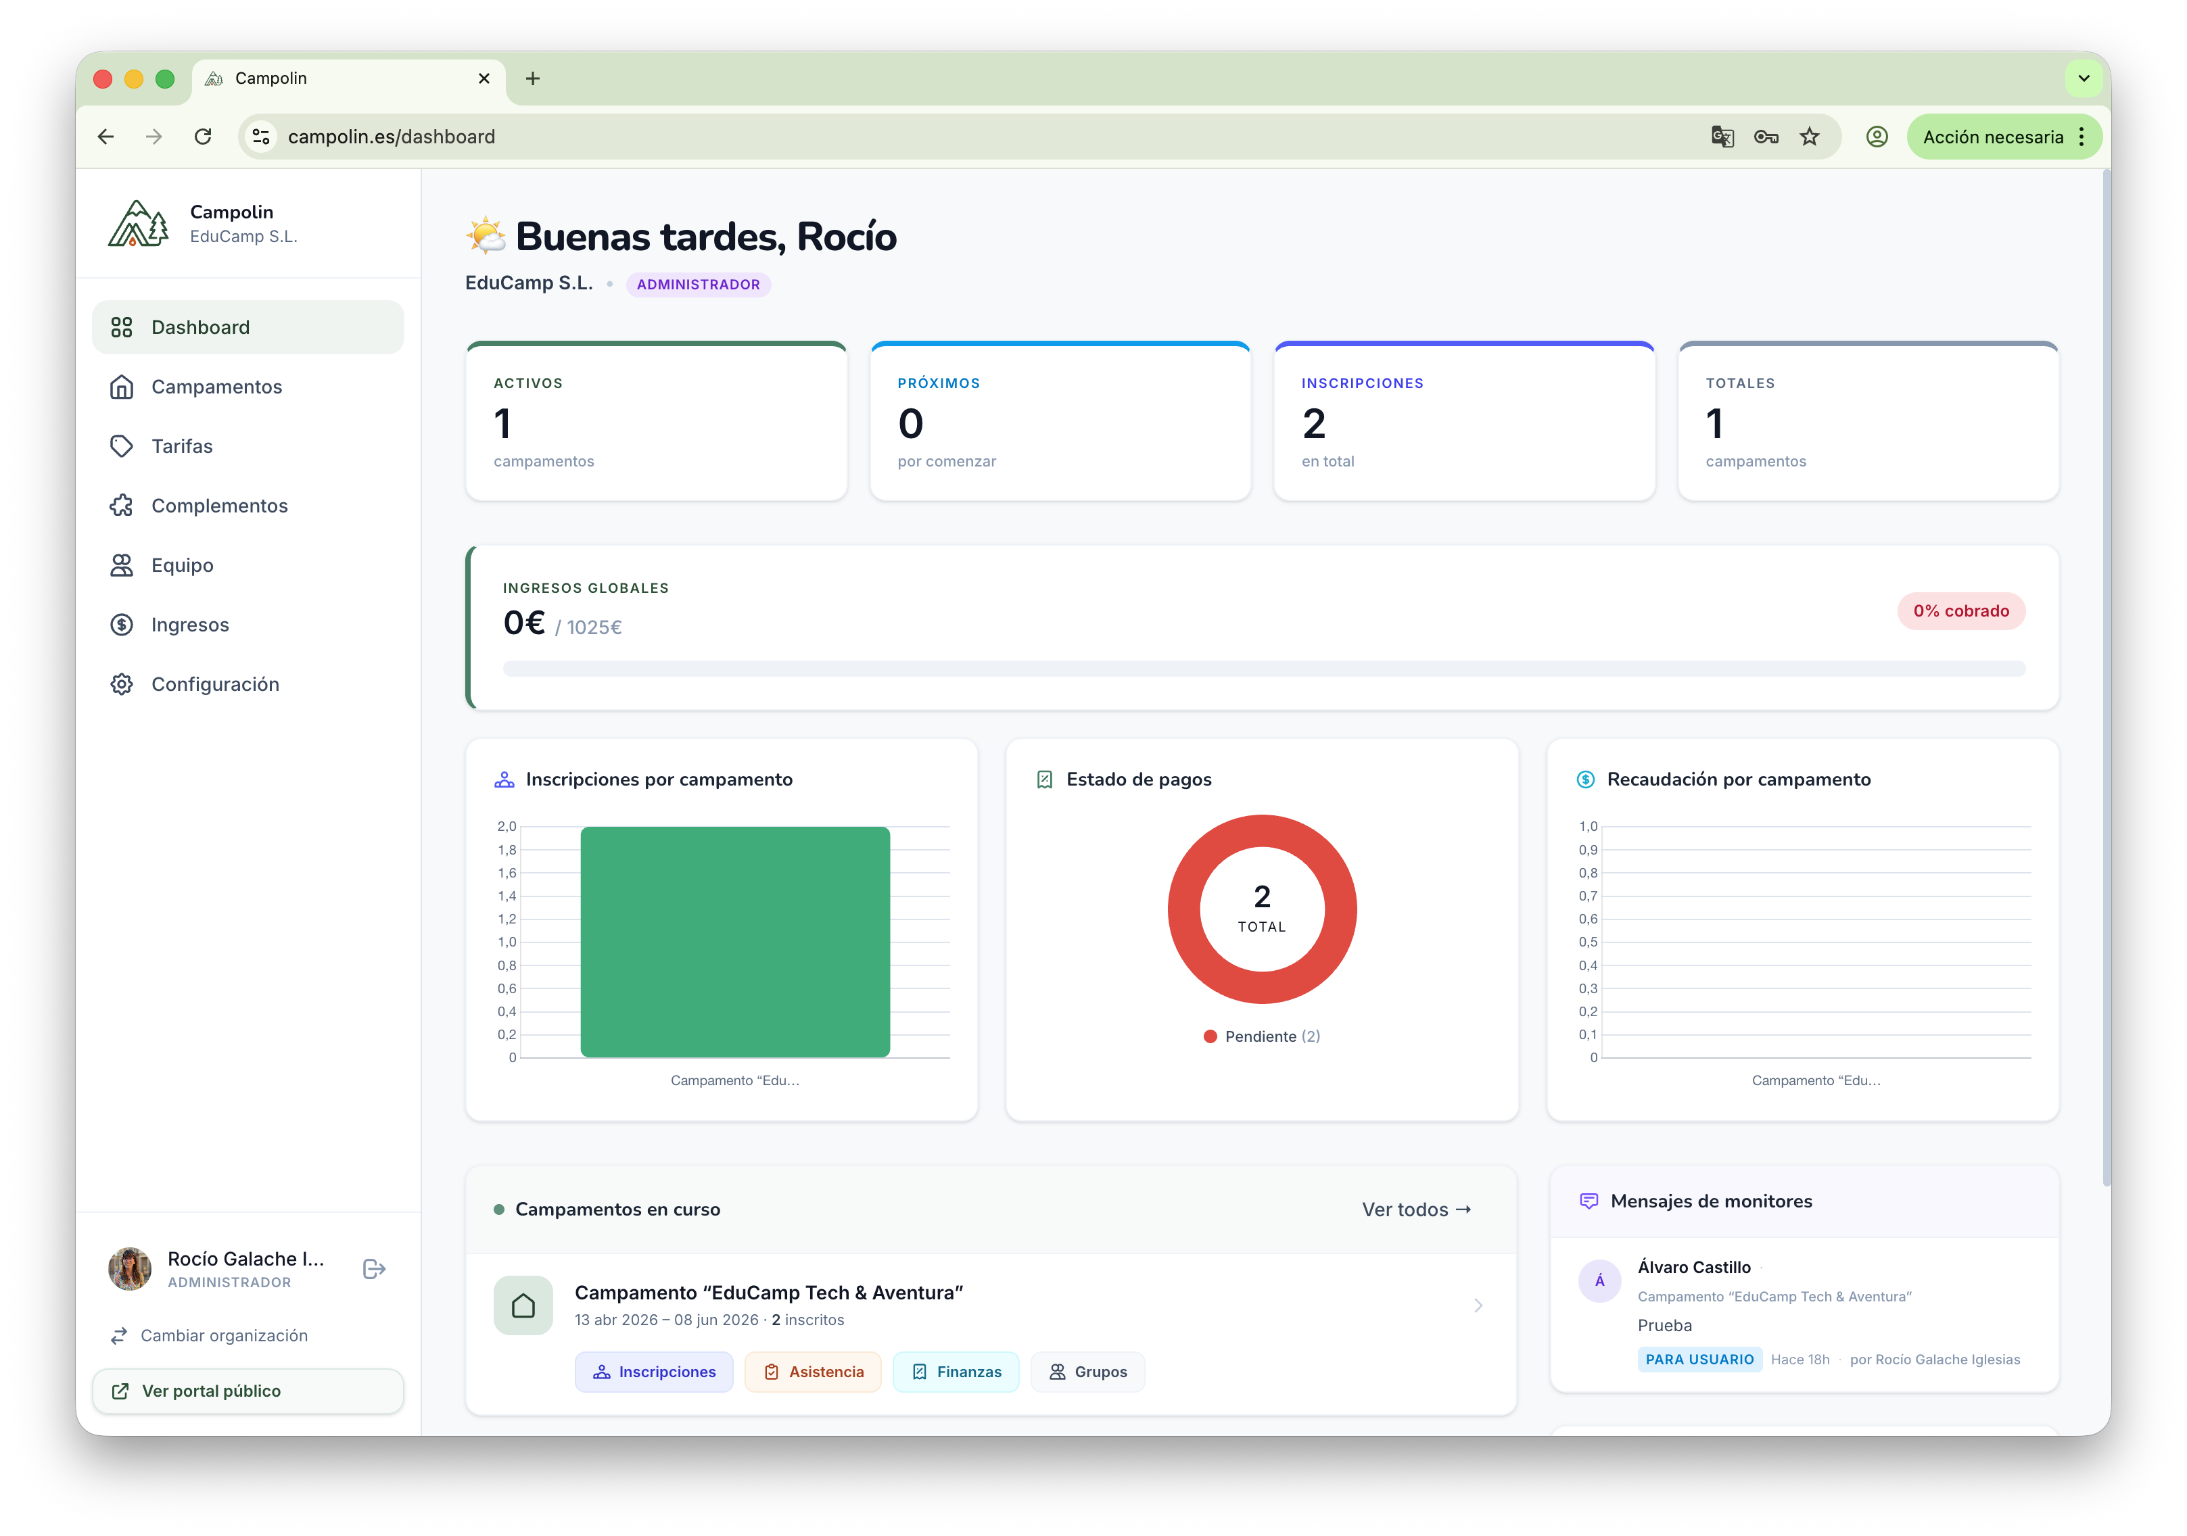The width and height of the screenshot is (2187, 1536).
Task: Navigate to Ingresos in the sidebar
Action: pyautogui.click(x=248, y=625)
